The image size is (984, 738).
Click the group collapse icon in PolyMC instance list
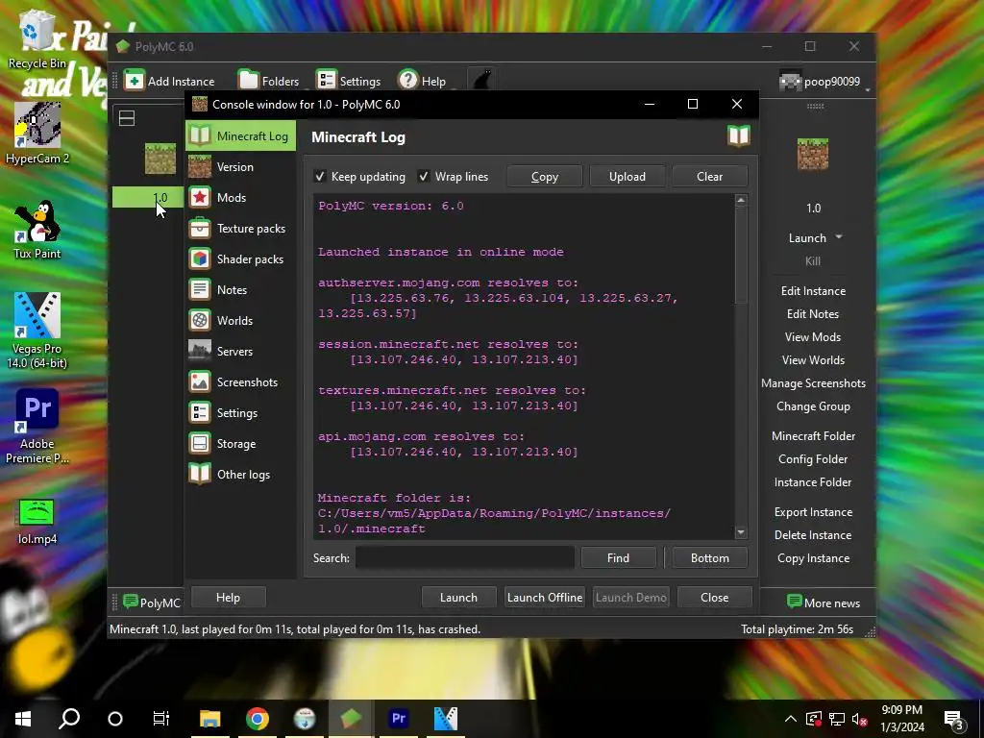tap(127, 118)
